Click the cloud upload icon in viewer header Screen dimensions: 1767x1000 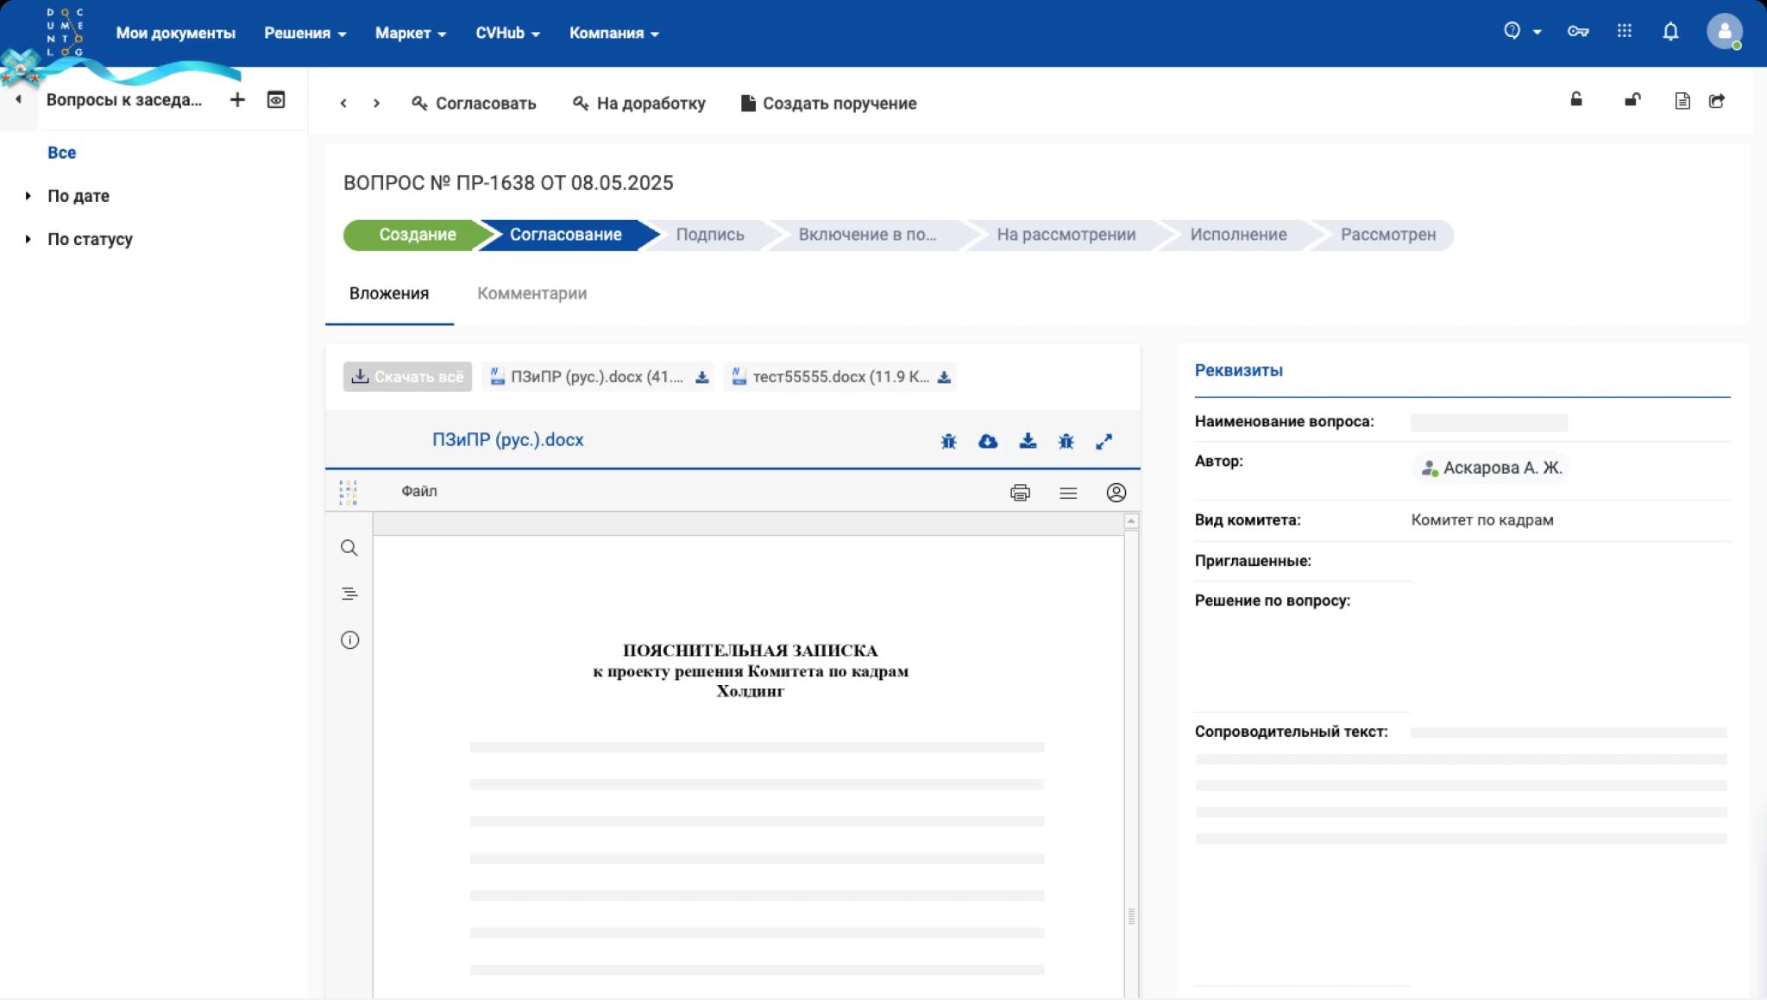pos(988,441)
